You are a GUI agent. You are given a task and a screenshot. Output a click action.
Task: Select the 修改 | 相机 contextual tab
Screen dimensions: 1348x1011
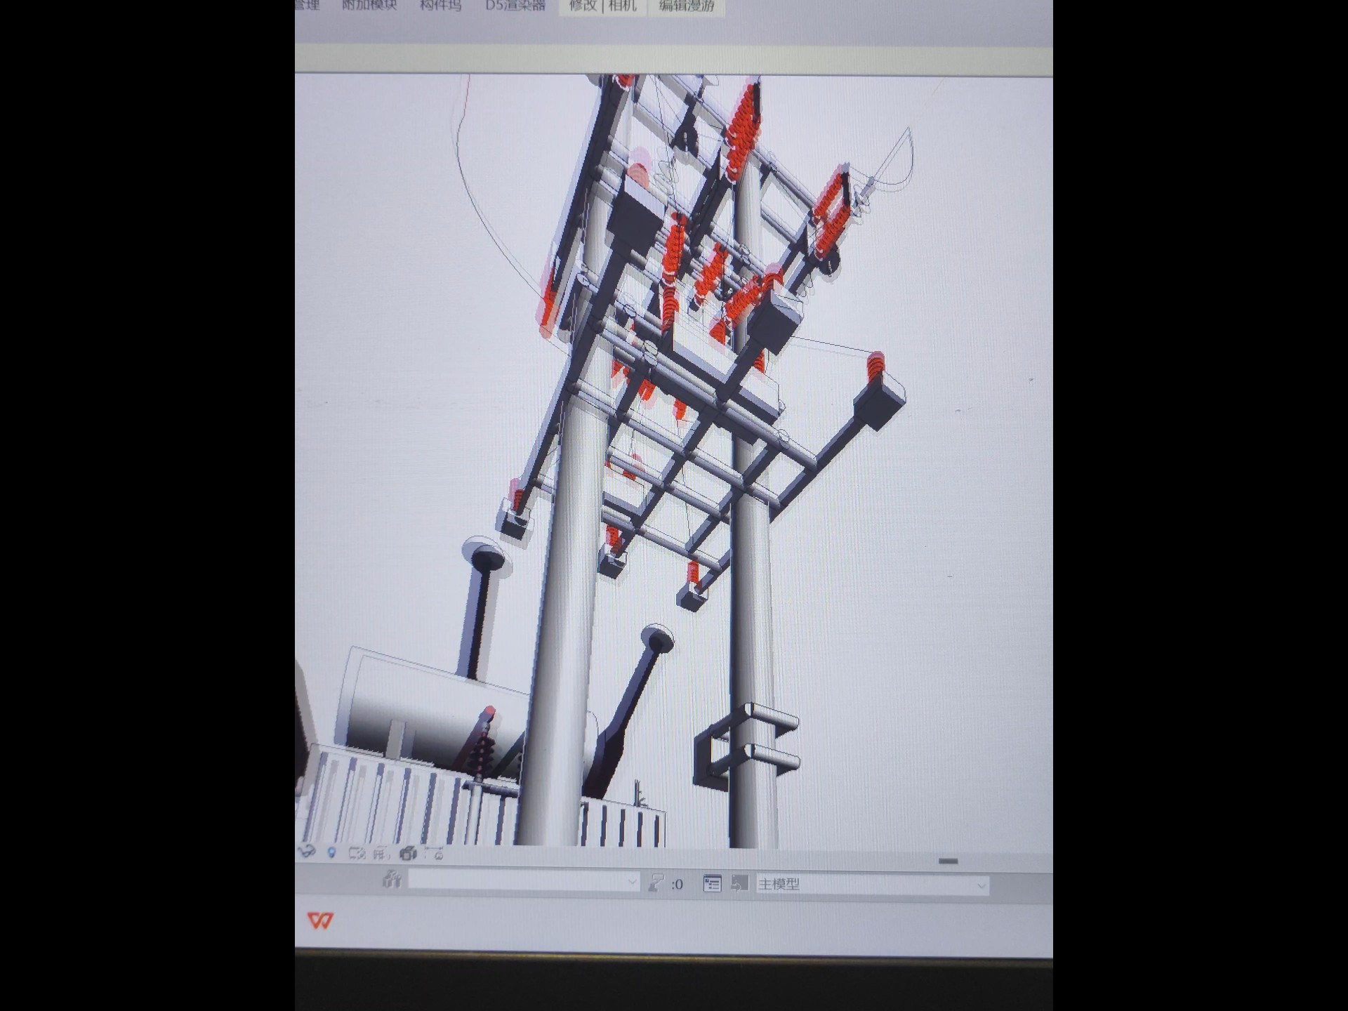(602, 6)
